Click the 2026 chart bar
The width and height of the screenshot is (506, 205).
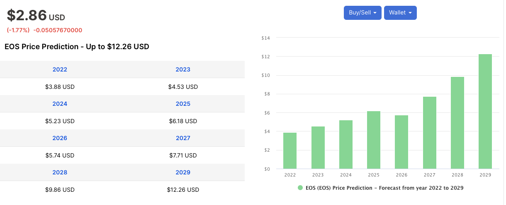pyautogui.click(x=401, y=142)
